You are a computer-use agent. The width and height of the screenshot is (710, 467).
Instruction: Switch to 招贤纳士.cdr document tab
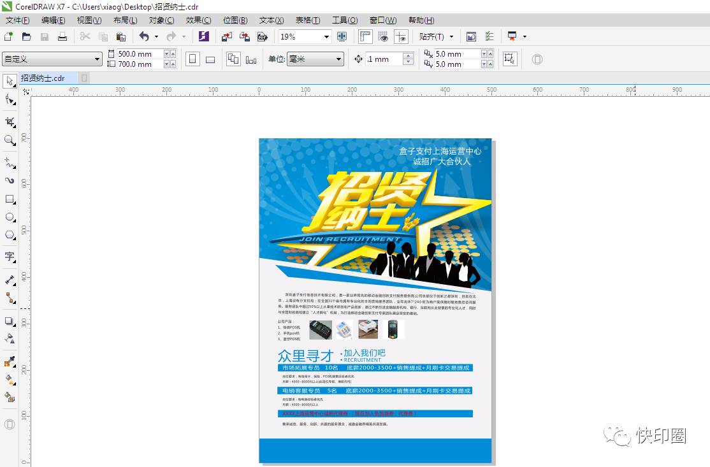coord(43,78)
